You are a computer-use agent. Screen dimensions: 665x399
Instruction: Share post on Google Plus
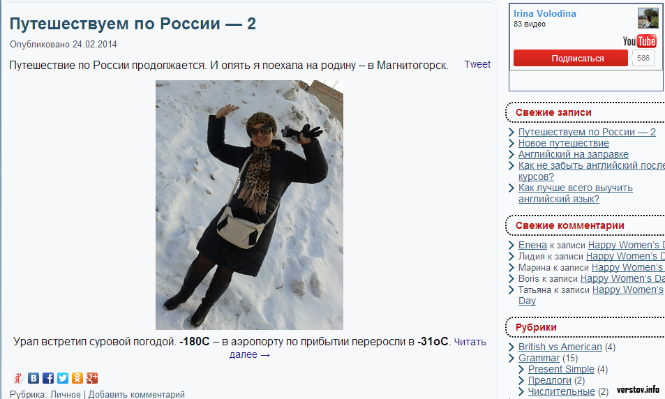[92, 378]
